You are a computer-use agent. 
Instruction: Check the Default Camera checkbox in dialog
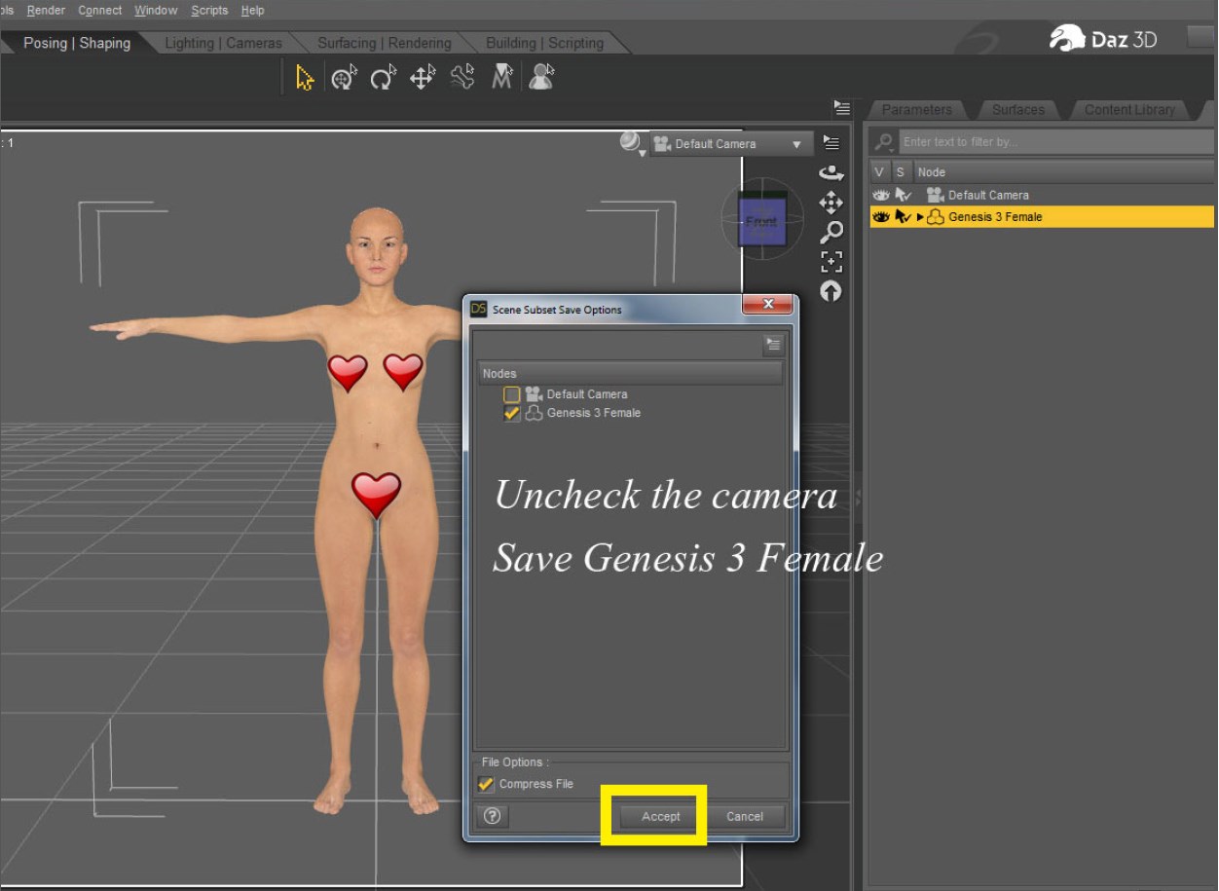pyautogui.click(x=511, y=394)
